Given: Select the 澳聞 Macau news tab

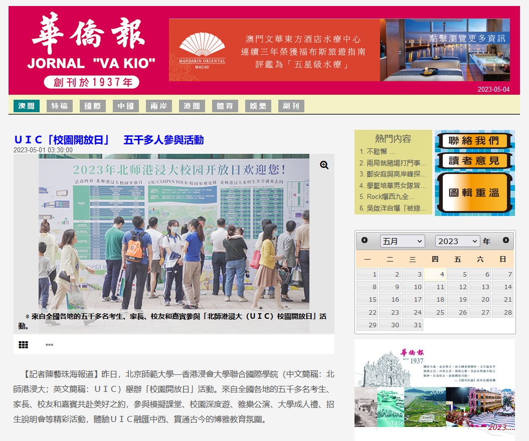Looking at the screenshot, I should 27,106.
